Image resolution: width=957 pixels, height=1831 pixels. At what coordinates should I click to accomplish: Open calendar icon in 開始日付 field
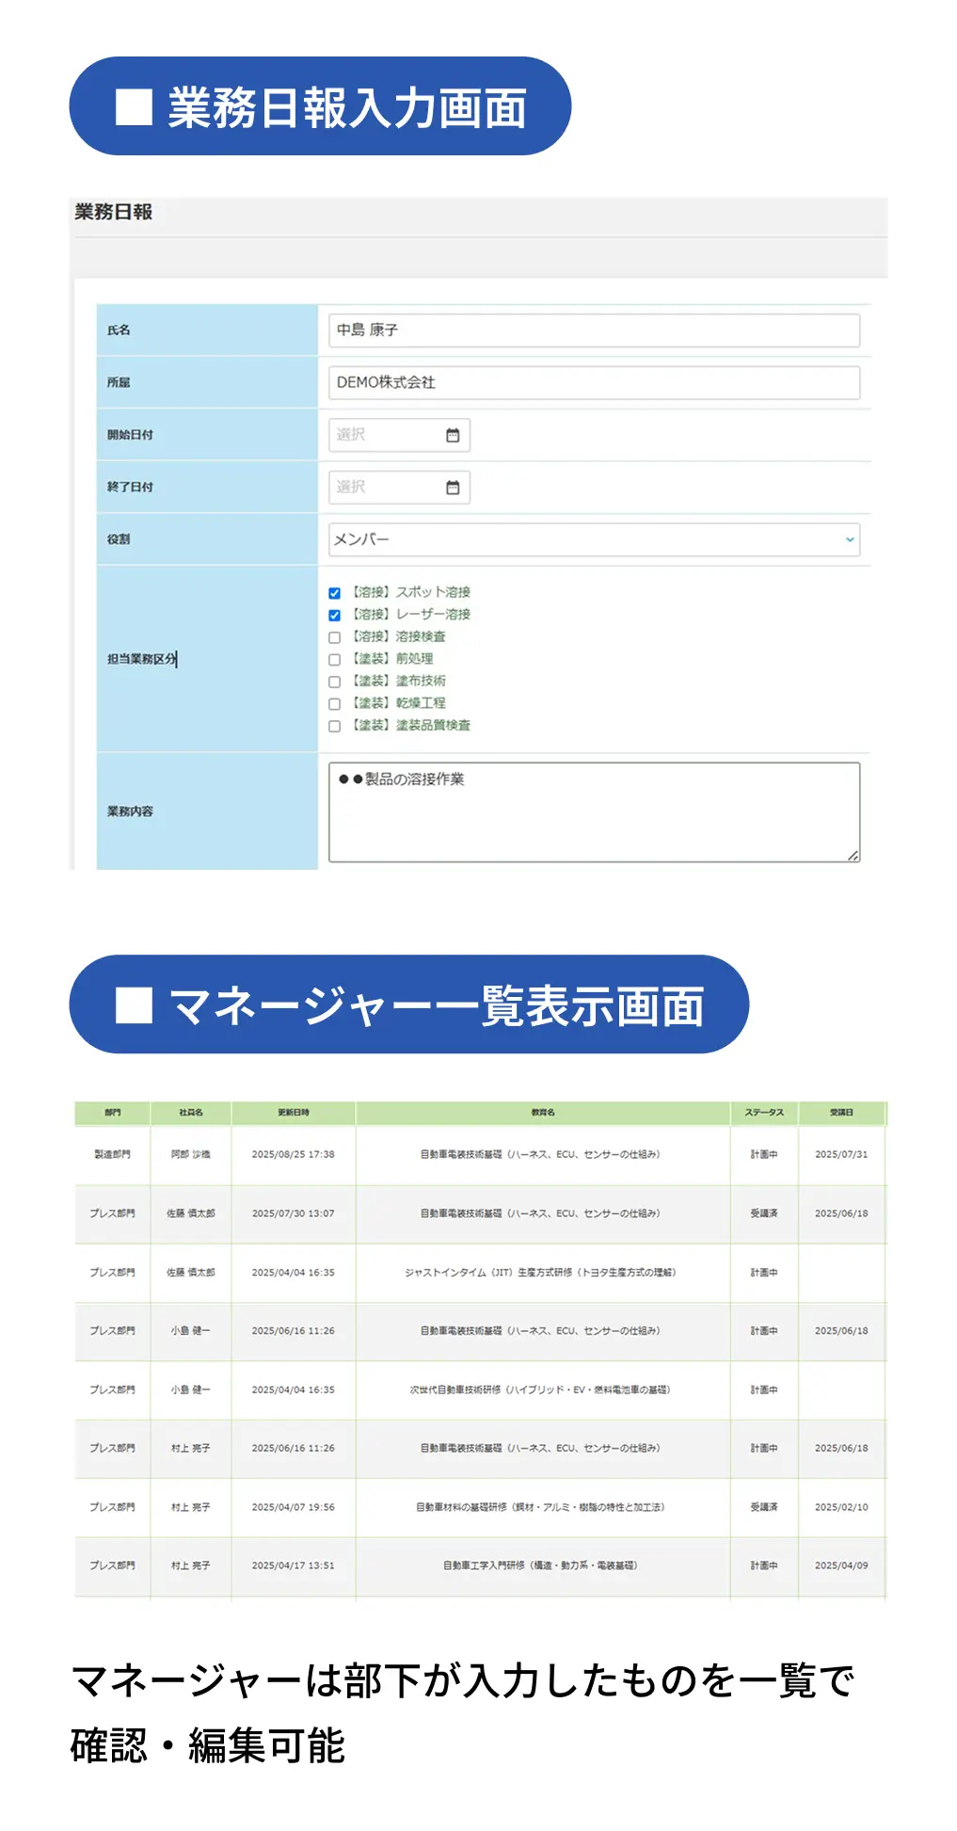[453, 435]
